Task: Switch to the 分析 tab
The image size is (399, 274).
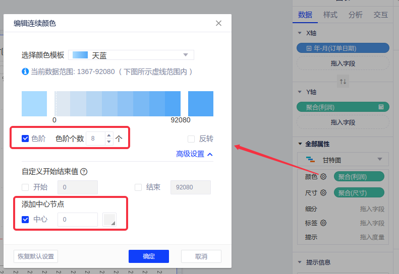Action: pyautogui.click(x=355, y=15)
